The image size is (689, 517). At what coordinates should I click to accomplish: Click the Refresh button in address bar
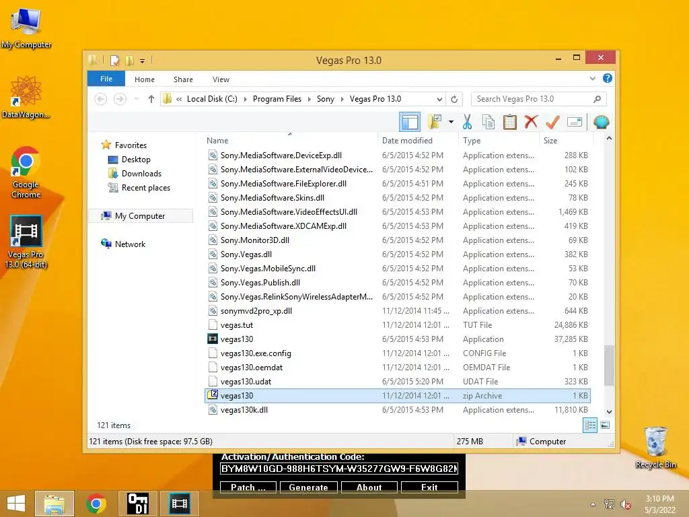click(x=454, y=99)
